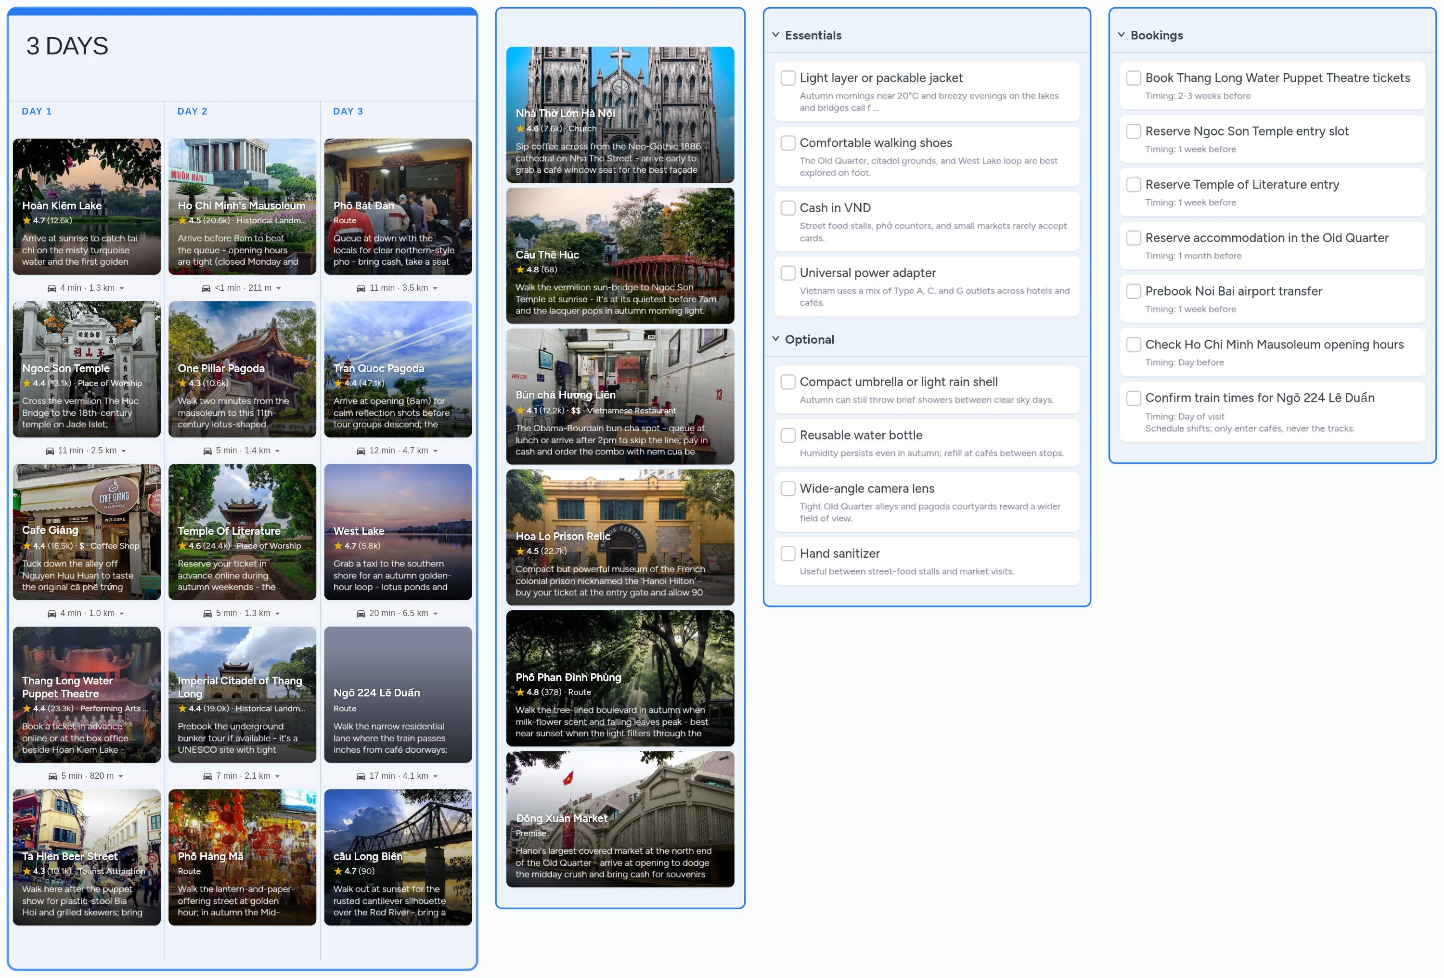
Task: Expand the 5 min · 820 m transit dropdown
Action: (120, 777)
